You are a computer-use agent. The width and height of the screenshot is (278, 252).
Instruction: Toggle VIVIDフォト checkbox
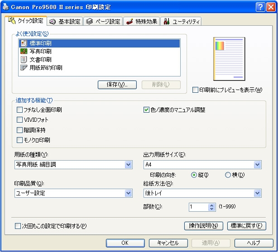click(x=19, y=120)
